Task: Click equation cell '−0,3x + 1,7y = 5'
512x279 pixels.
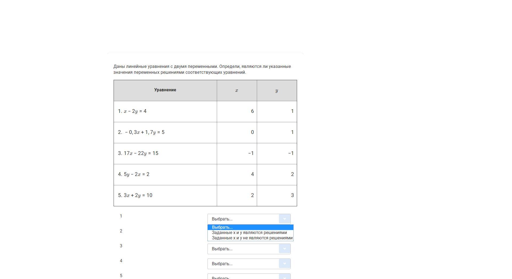Action: [x=165, y=132]
